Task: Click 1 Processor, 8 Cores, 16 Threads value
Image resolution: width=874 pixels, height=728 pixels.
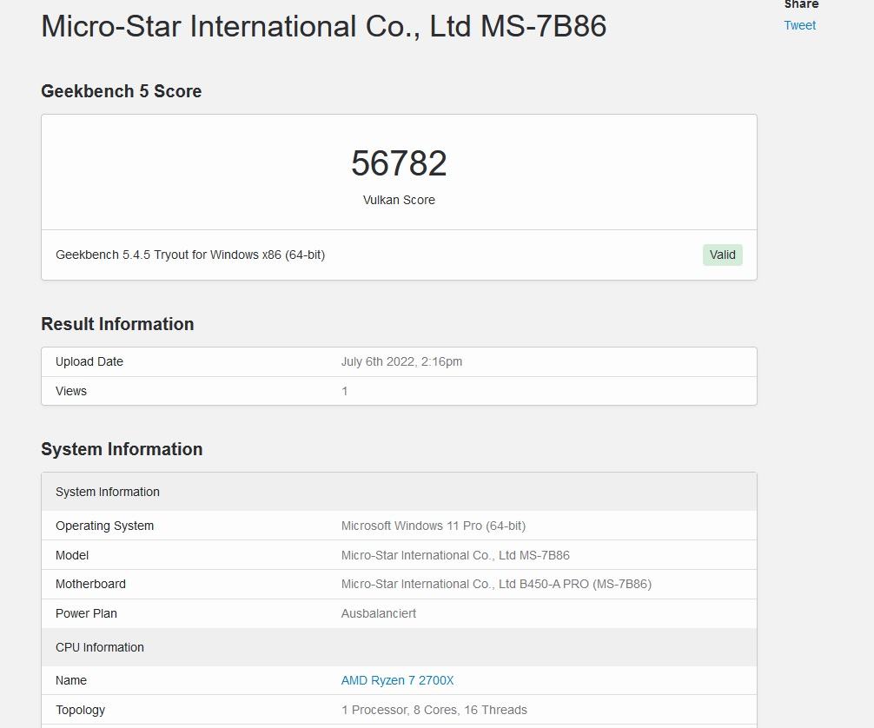Action: (434, 710)
